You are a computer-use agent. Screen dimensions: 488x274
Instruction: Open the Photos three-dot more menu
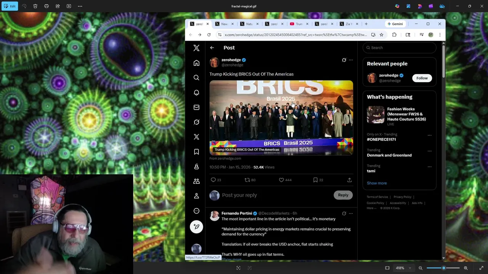(x=80, y=6)
